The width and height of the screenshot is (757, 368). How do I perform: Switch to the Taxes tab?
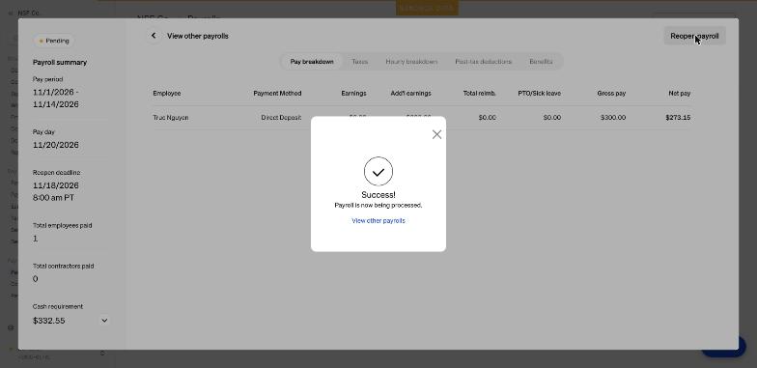coord(359,62)
